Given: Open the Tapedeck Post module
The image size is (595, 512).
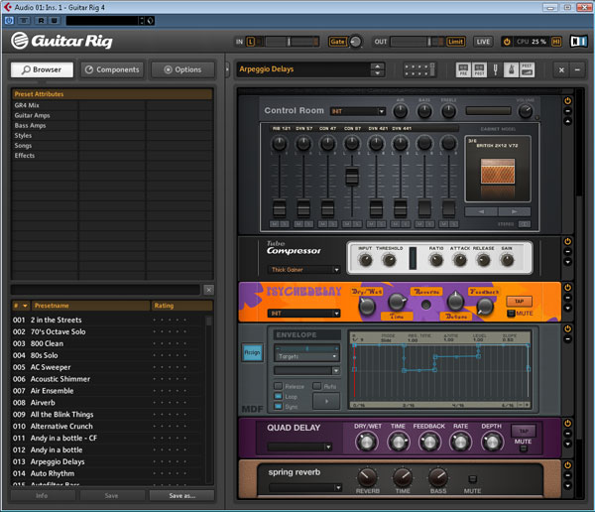Looking at the screenshot, I should click(x=479, y=69).
